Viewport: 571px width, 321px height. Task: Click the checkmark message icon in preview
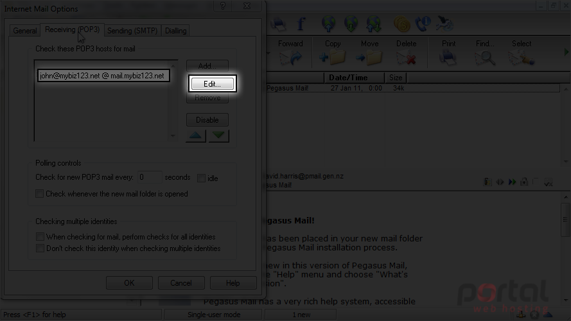coord(548,182)
